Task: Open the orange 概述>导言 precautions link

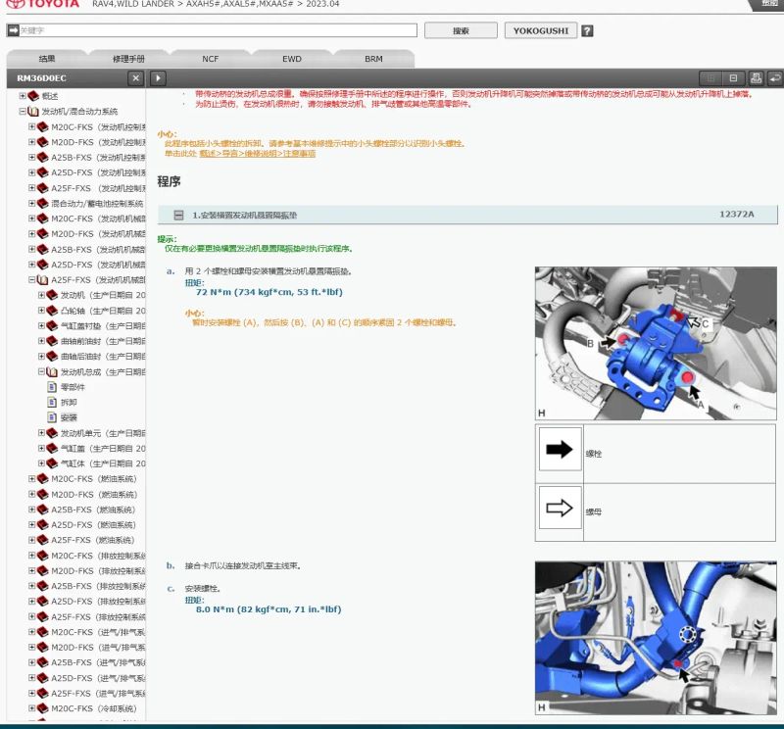Action: pos(258,154)
